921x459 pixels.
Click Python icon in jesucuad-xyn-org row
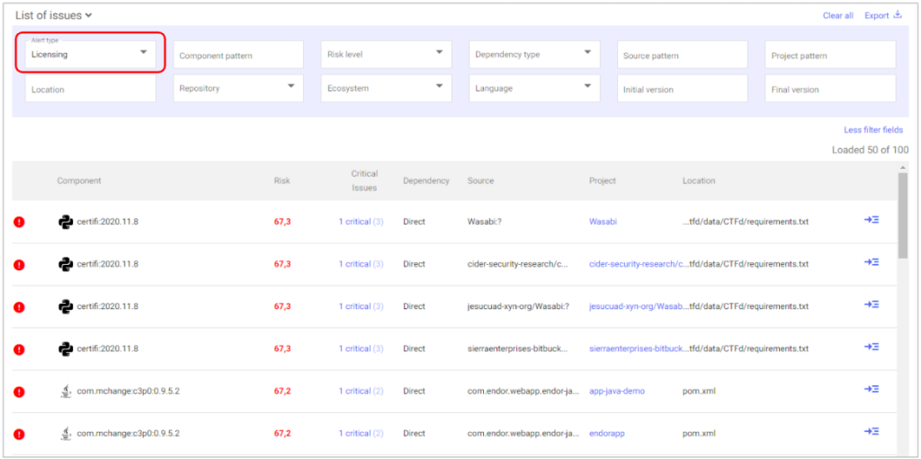(x=65, y=306)
